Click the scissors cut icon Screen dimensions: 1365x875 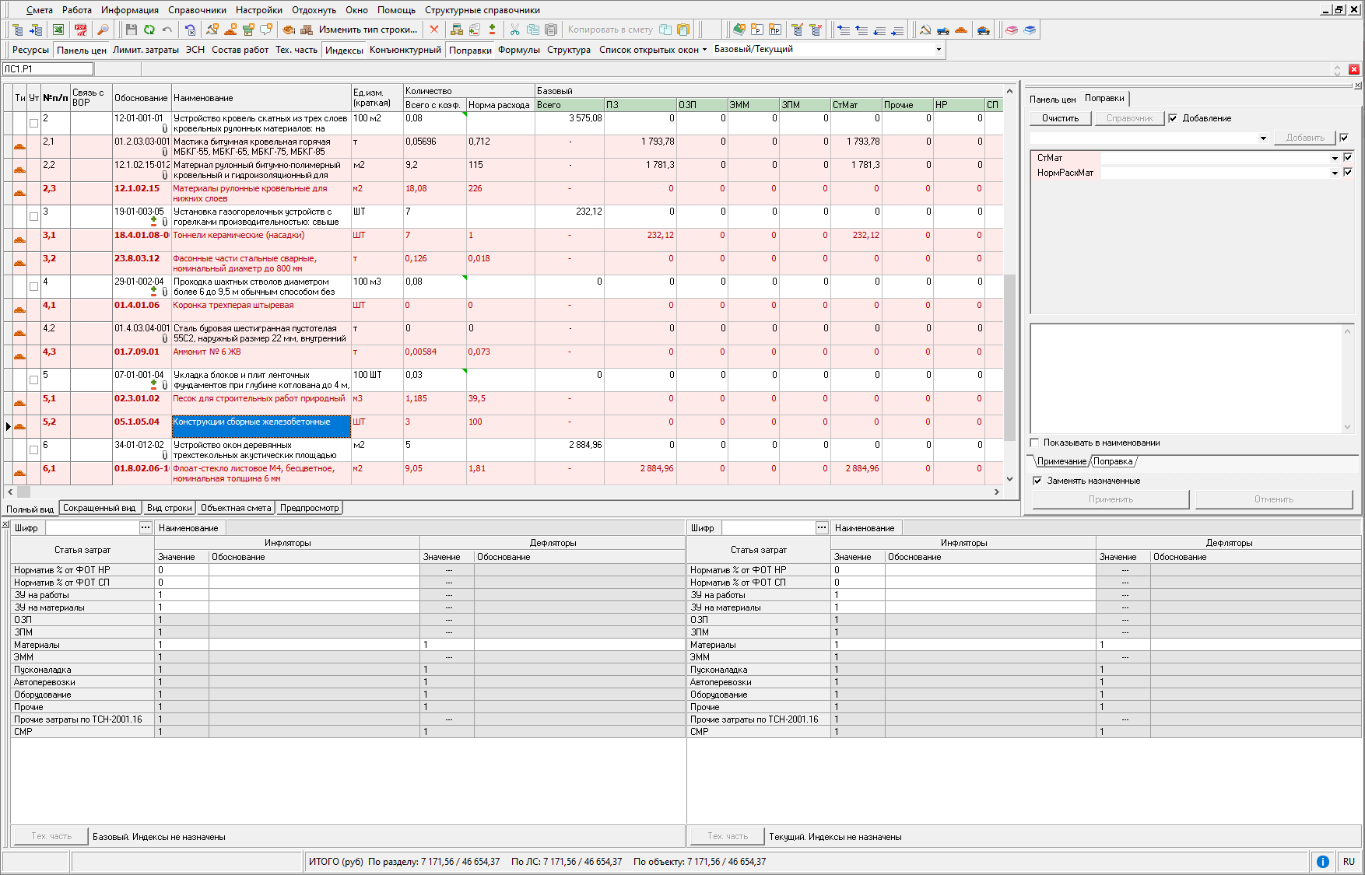pos(514,30)
